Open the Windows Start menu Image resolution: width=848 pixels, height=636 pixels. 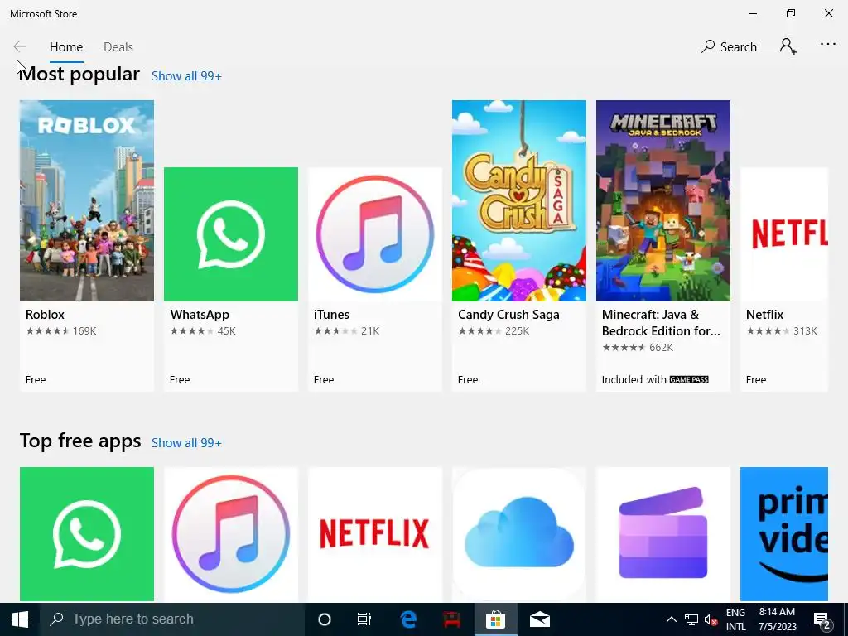click(20, 619)
